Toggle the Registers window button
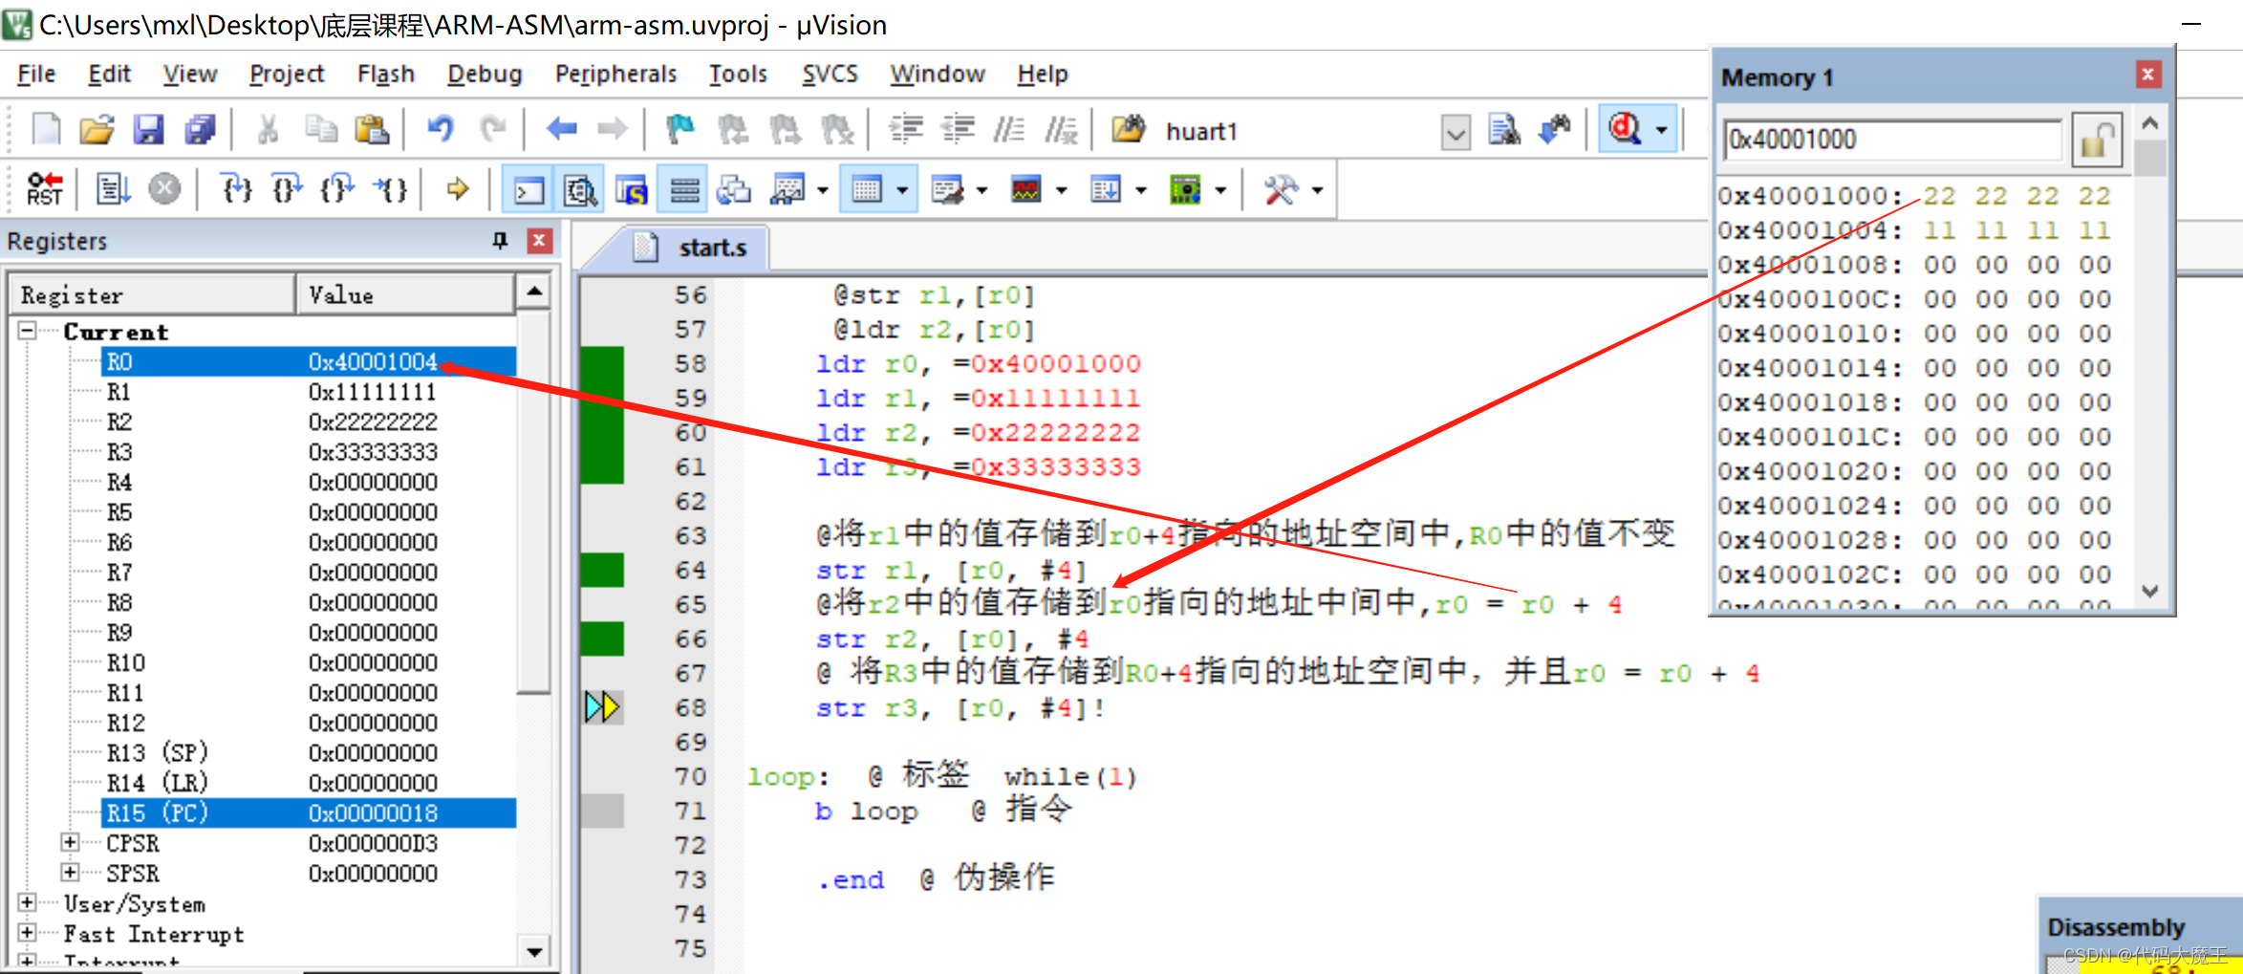Screen dimensions: 2243x974 pos(682,189)
